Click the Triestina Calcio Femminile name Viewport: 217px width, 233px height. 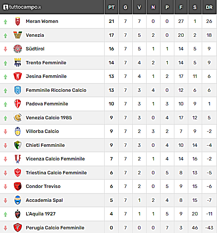(56, 173)
